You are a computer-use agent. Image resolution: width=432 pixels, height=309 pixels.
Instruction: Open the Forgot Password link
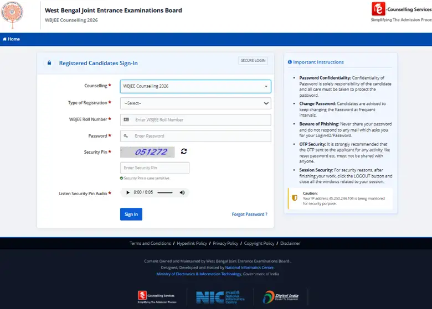tap(249, 214)
